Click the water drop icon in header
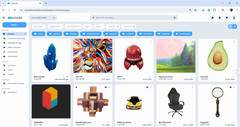Image resolution: width=240 pixels, height=127 pixels. pyautogui.click(x=220, y=18)
